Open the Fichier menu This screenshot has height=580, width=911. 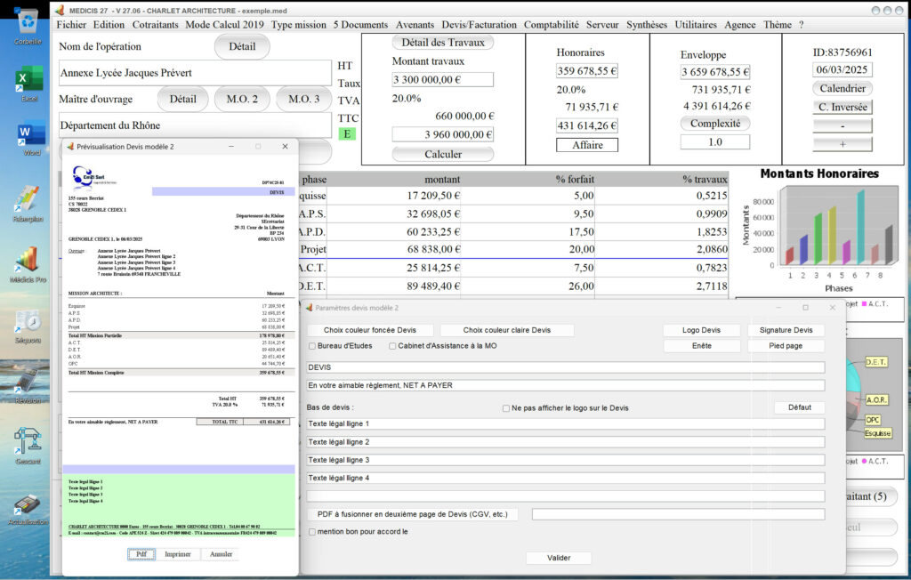tap(71, 25)
